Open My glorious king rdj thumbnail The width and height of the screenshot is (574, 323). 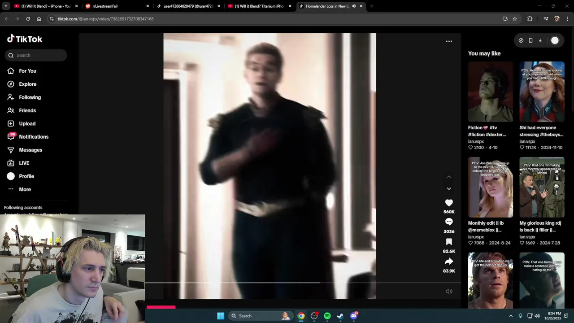(542, 187)
